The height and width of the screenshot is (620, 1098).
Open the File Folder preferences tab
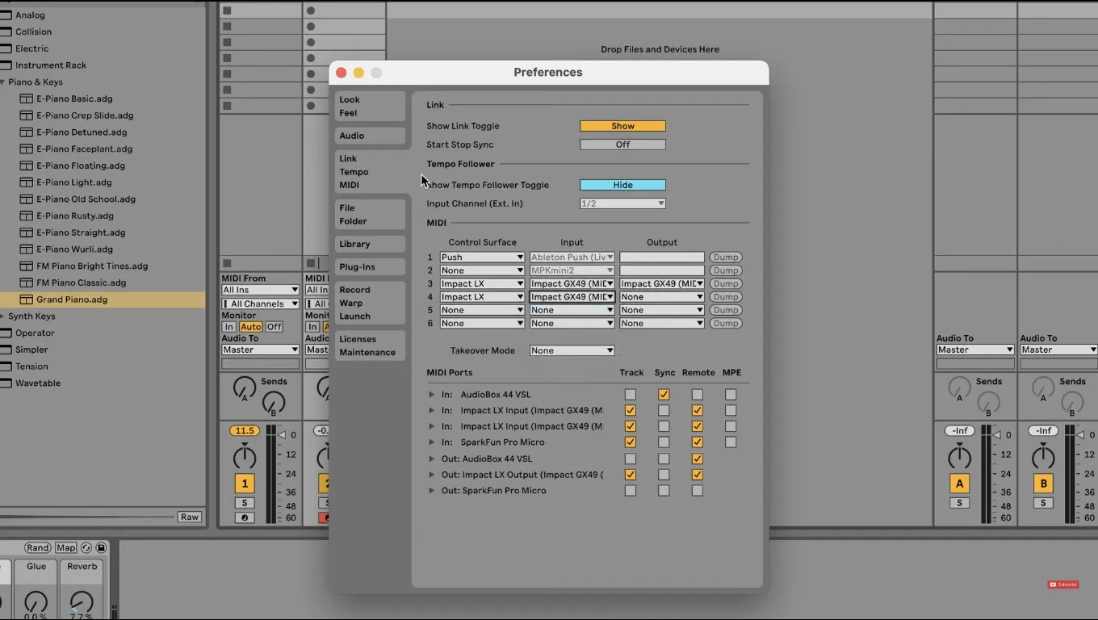point(370,215)
